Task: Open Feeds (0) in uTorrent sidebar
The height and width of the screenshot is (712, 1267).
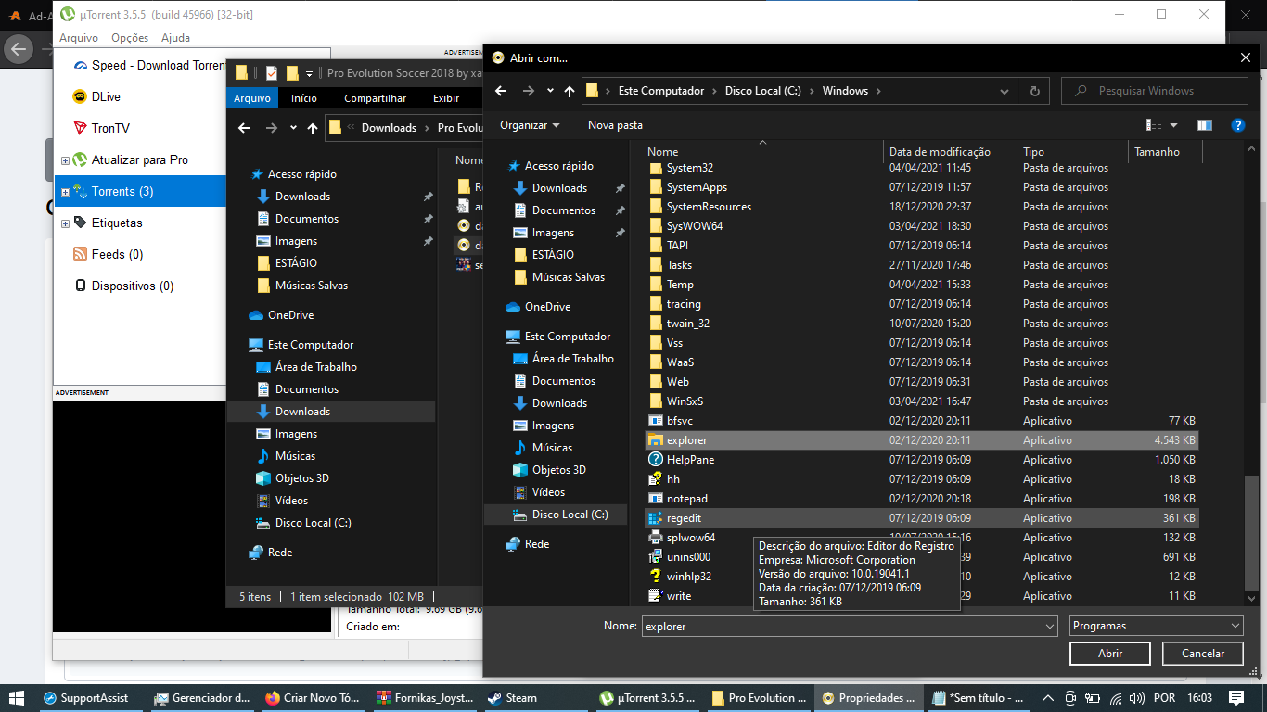Action: (117, 254)
